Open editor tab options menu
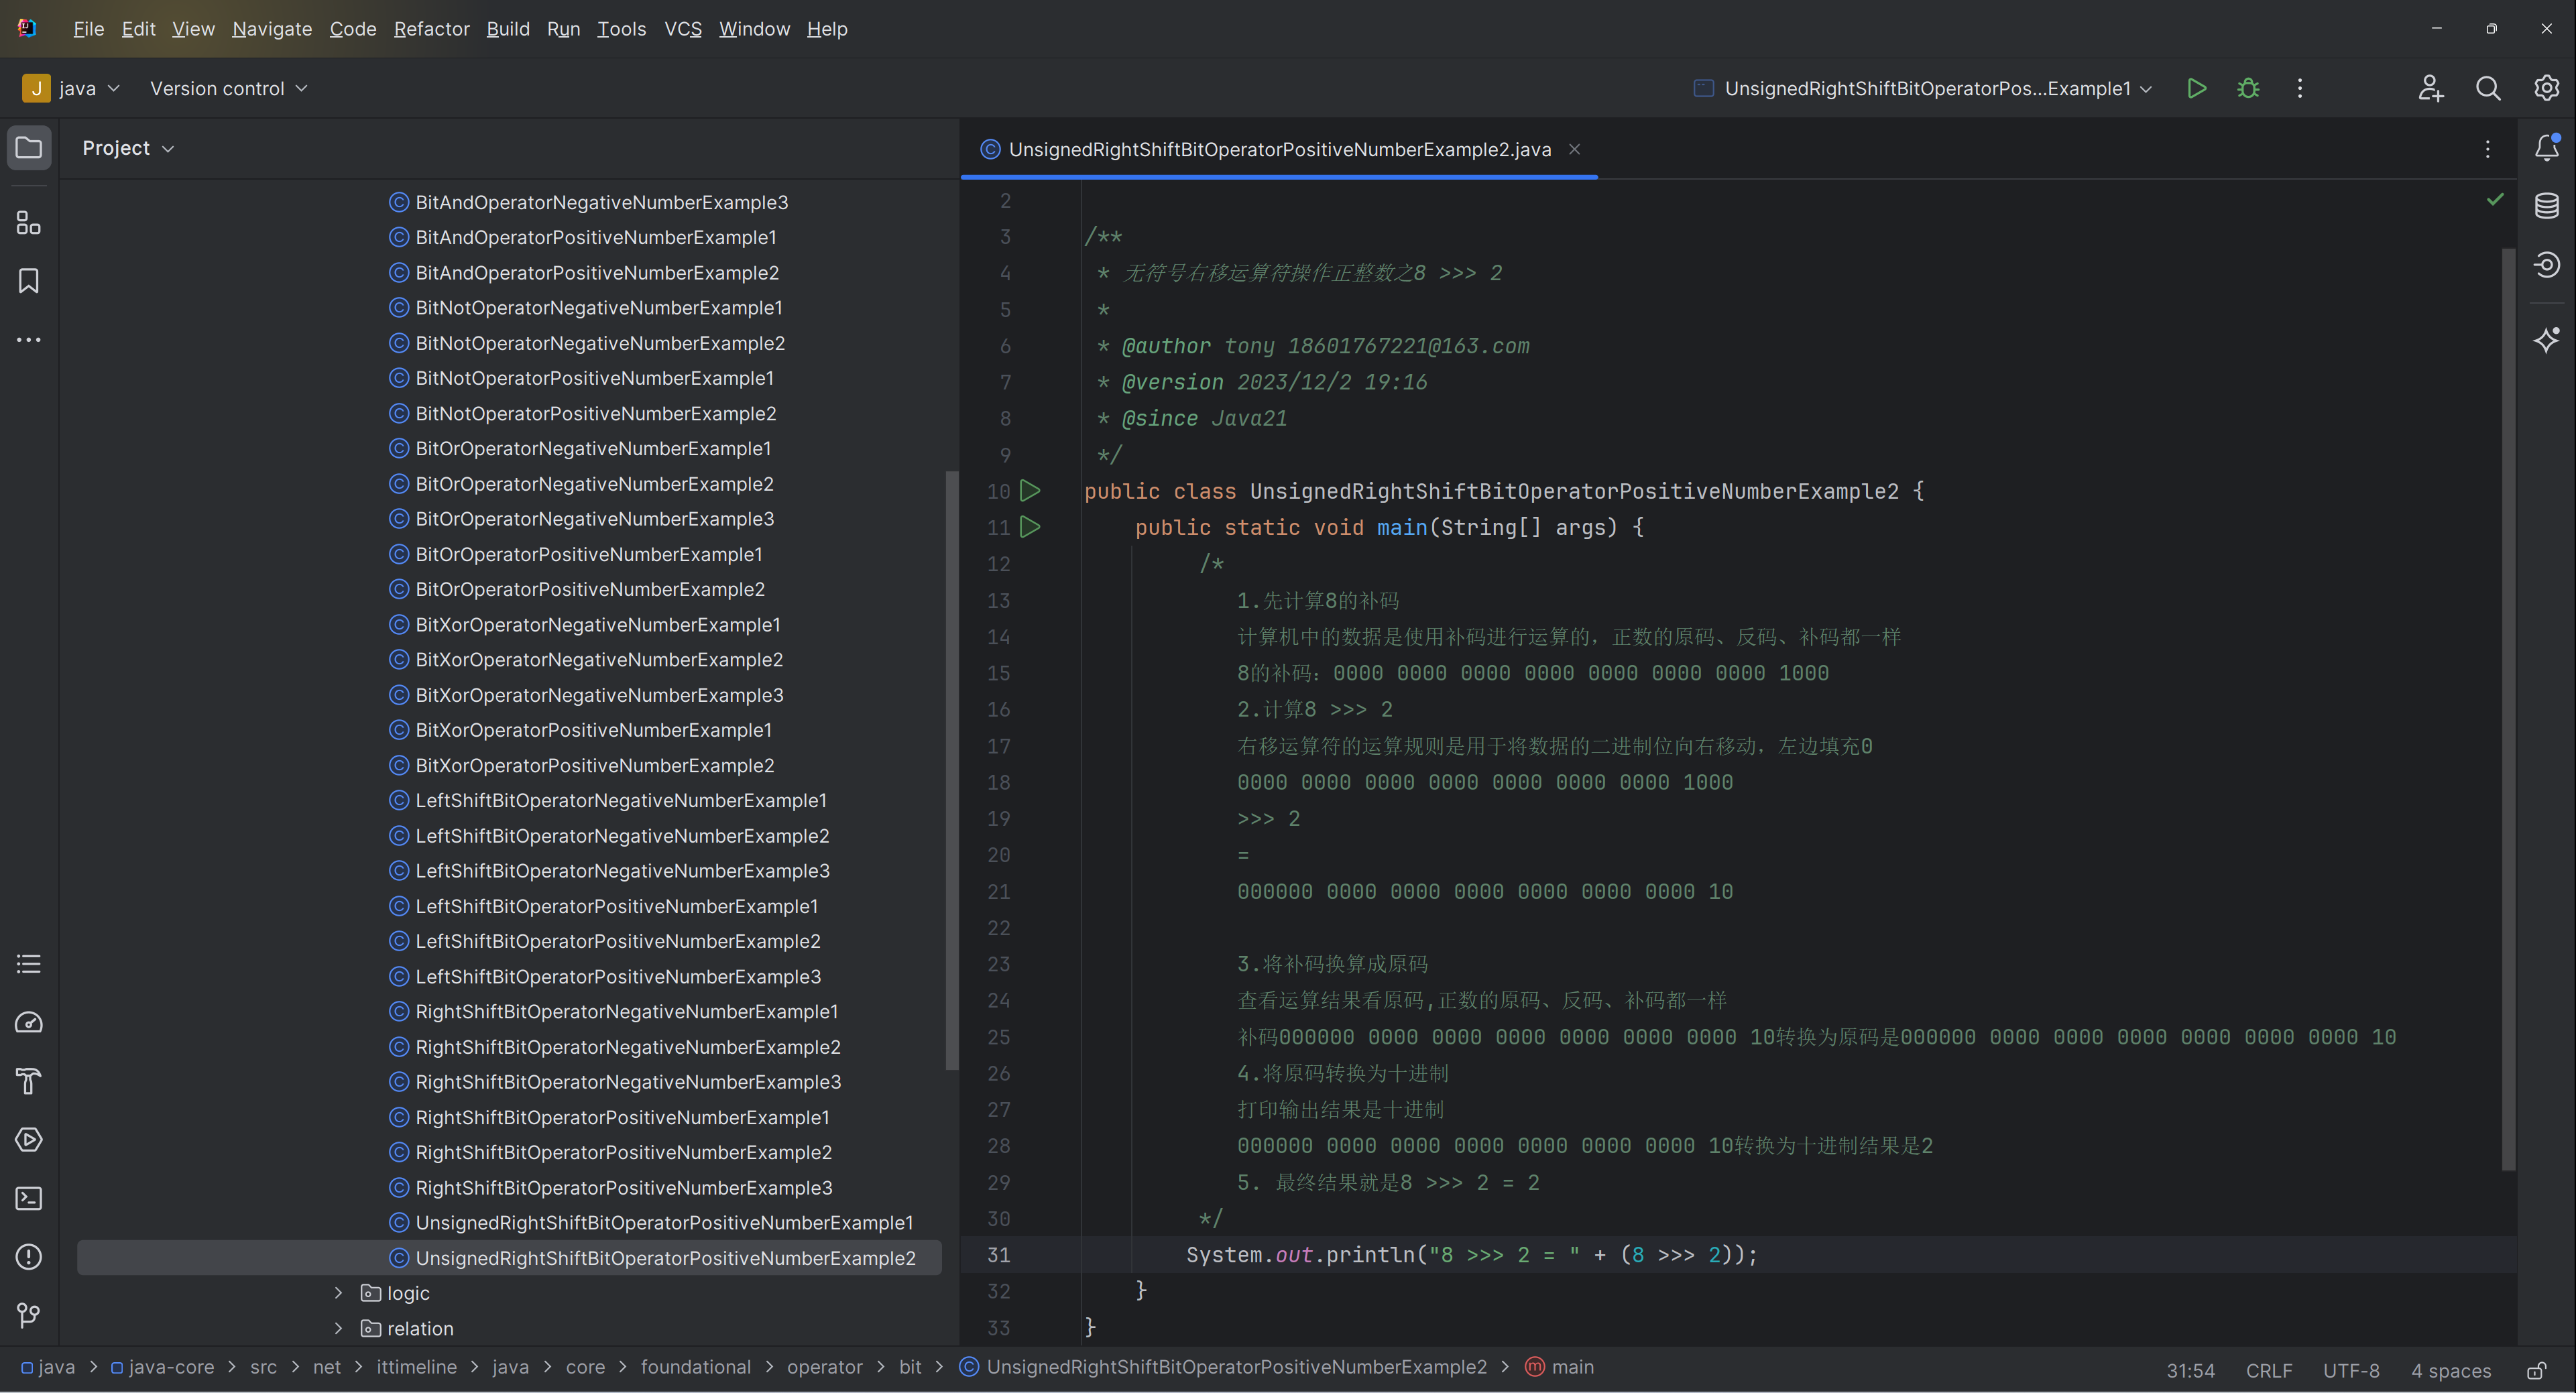This screenshot has height=1393, width=2576. click(2488, 149)
